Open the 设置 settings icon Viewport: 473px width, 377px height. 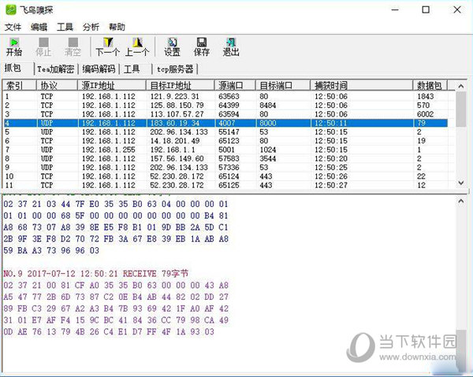(172, 46)
